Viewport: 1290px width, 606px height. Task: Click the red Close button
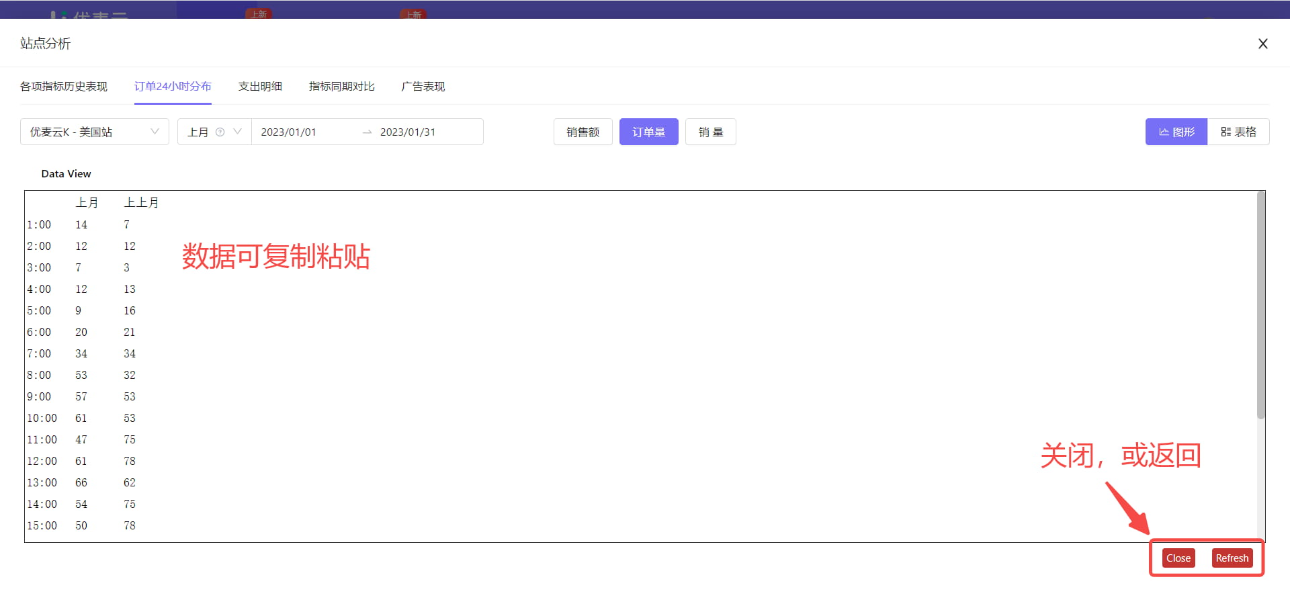1178,558
